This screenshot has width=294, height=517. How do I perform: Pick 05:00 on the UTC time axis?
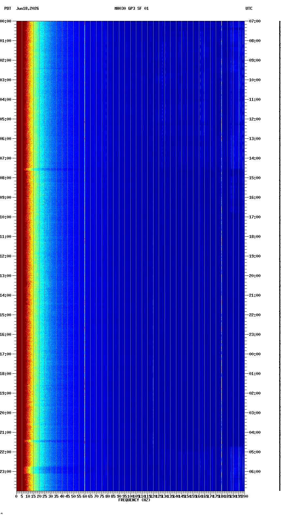coord(255,452)
